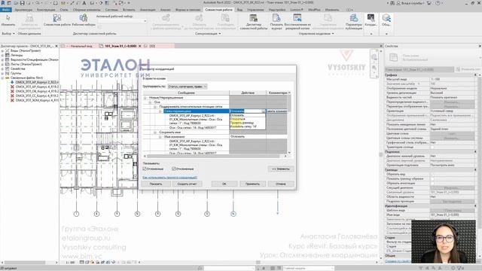The height and width of the screenshot is (271, 482).
Task: Click the help question mark icon
Action: (438, 3)
